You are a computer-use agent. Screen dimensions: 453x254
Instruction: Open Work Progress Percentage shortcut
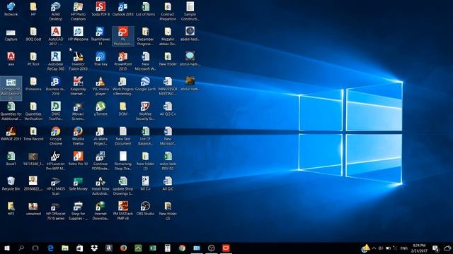click(122, 86)
